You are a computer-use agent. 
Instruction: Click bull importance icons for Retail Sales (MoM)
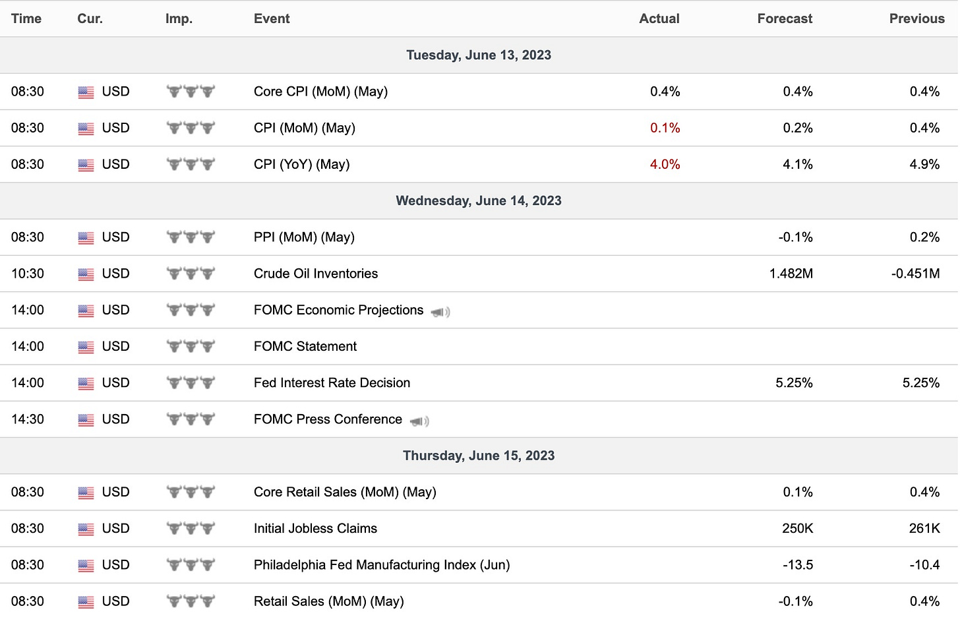pyautogui.click(x=191, y=601)
